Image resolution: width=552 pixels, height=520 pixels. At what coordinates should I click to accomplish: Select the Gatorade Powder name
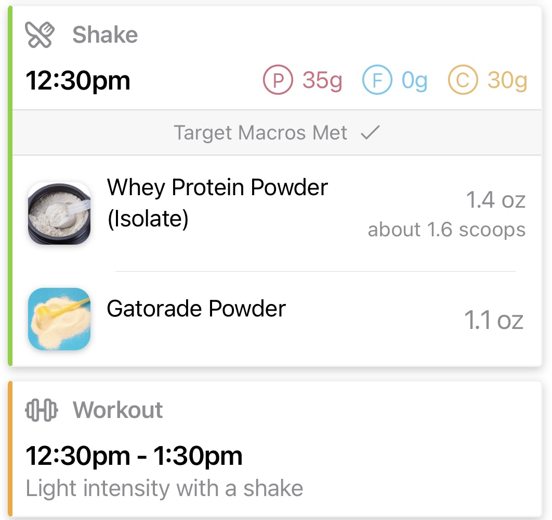(x=196, y=309)
